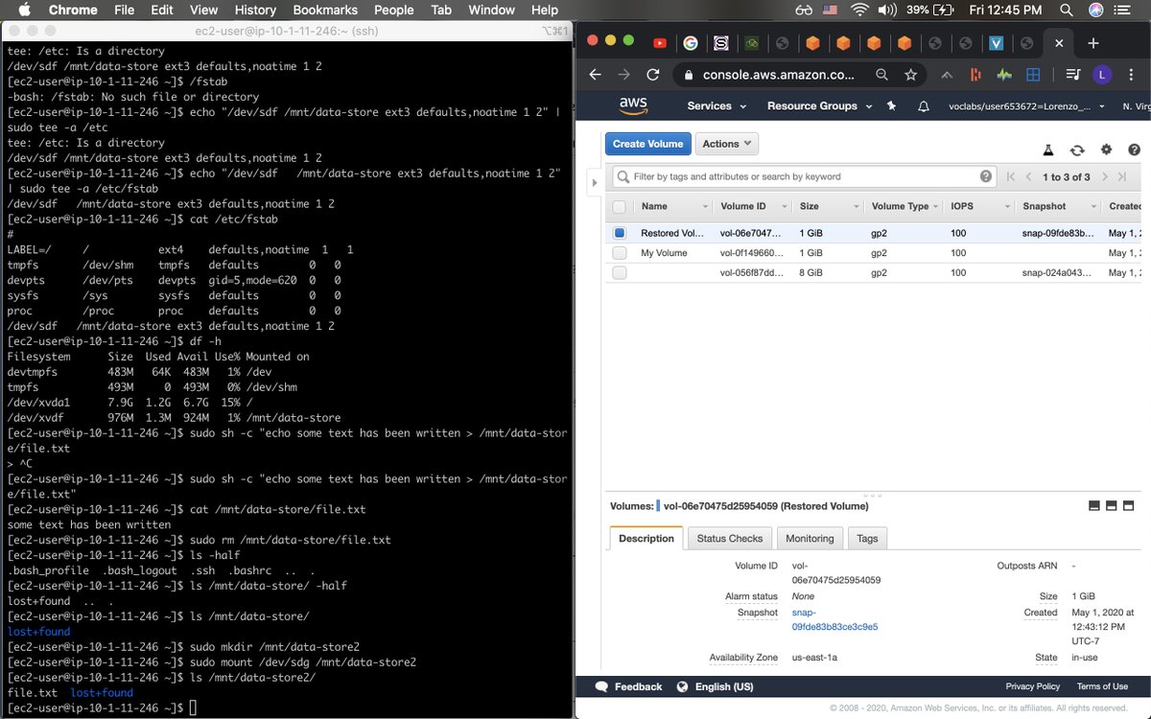Check the vol-056f87dd row checkbox
The height and width of the screenshot is (719, 1151).
coord(620,273)
